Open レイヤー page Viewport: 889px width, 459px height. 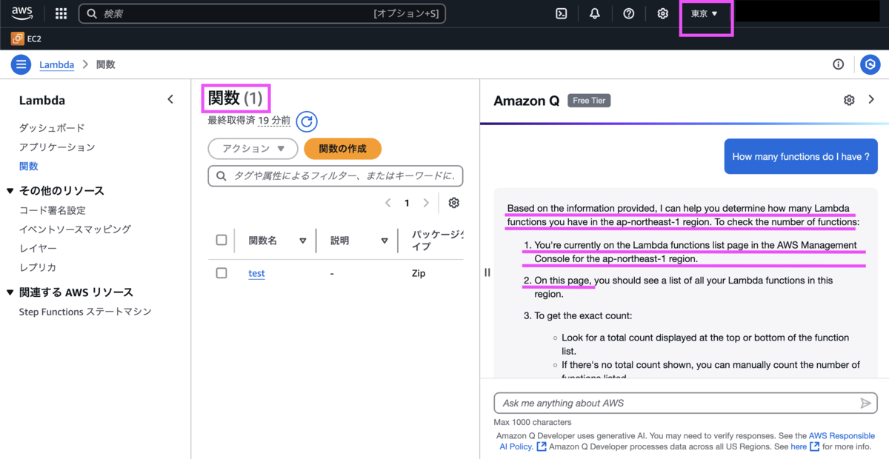(x=38, y=249)
